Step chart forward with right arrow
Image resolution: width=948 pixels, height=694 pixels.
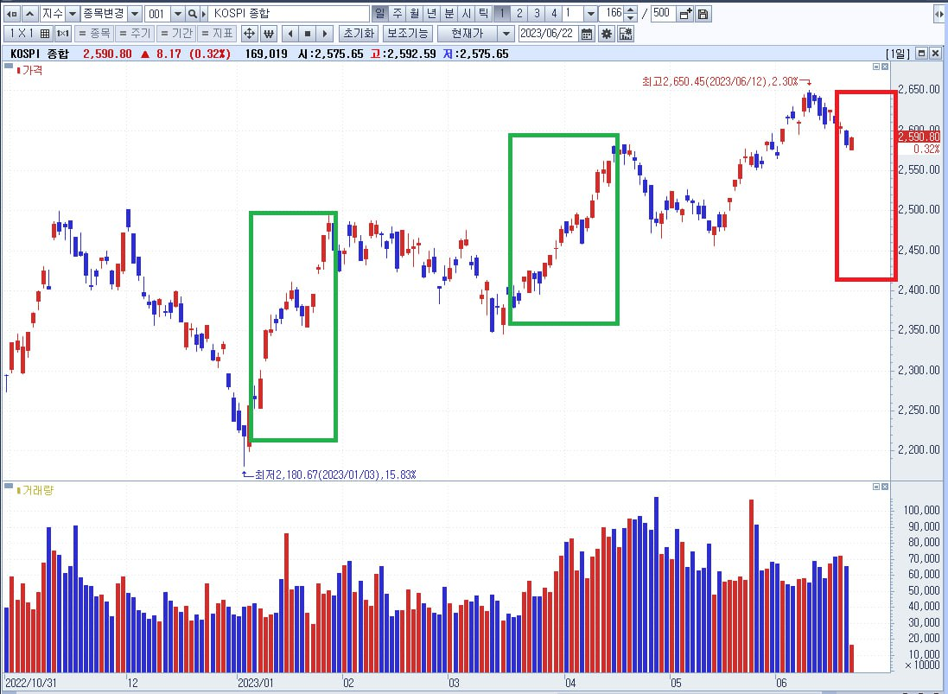pyautogui.click(x=325, y=33)
